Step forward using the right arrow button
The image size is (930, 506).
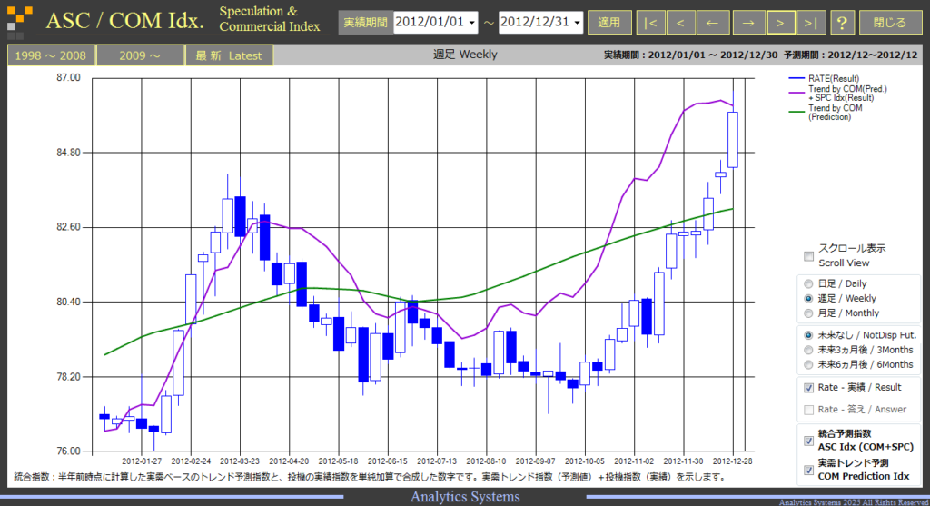(748, 23)
